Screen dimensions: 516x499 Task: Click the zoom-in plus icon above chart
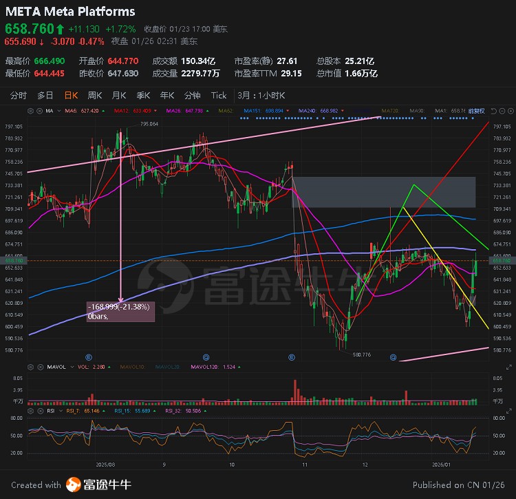point(510,112)
